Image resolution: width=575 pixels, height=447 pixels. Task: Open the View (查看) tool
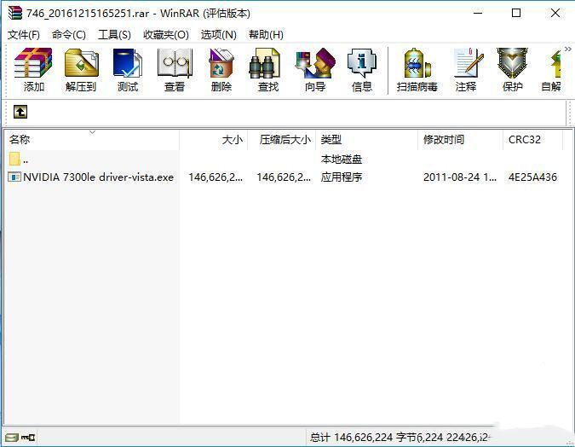click(175, 70)
